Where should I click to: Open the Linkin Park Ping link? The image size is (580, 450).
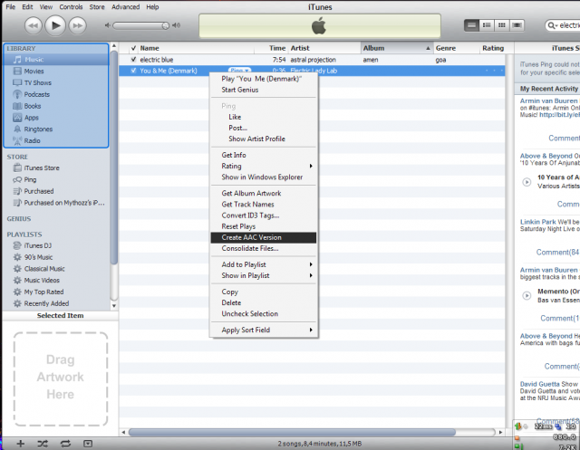[537, 222]
